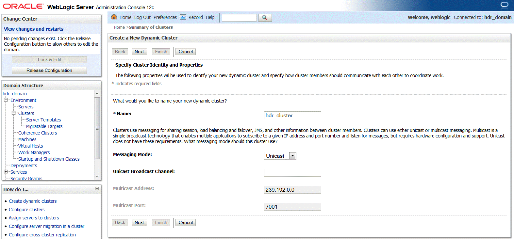The image size is (514, 239).
Task: Open Work Managers tree item
Action: (34, 152)
